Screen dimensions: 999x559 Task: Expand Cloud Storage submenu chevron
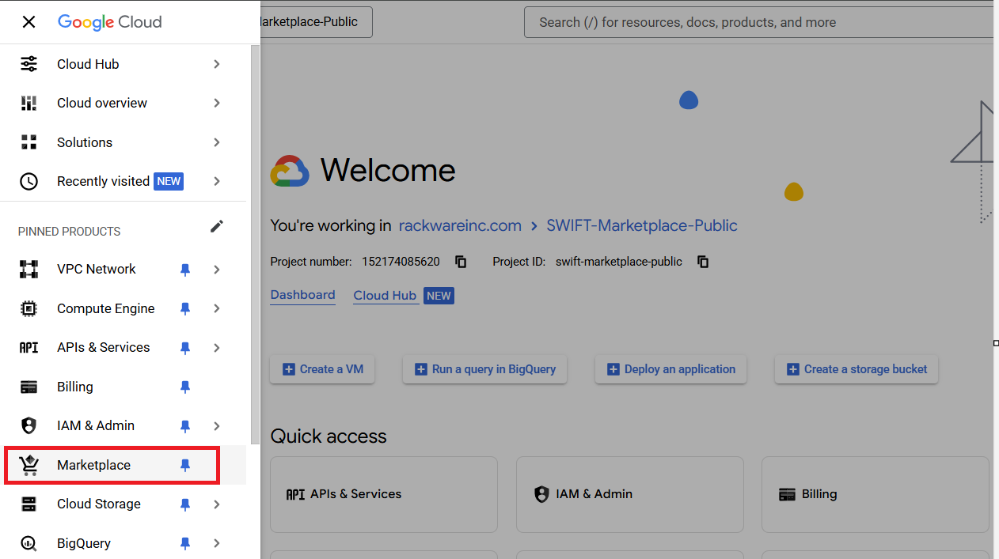217,504
